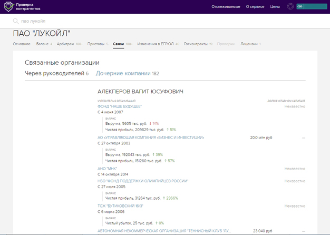Open АО Управляющая компания Бизнес и инвестиции
This screenshot has height=235, width=330.
click(x=151, y=138)
